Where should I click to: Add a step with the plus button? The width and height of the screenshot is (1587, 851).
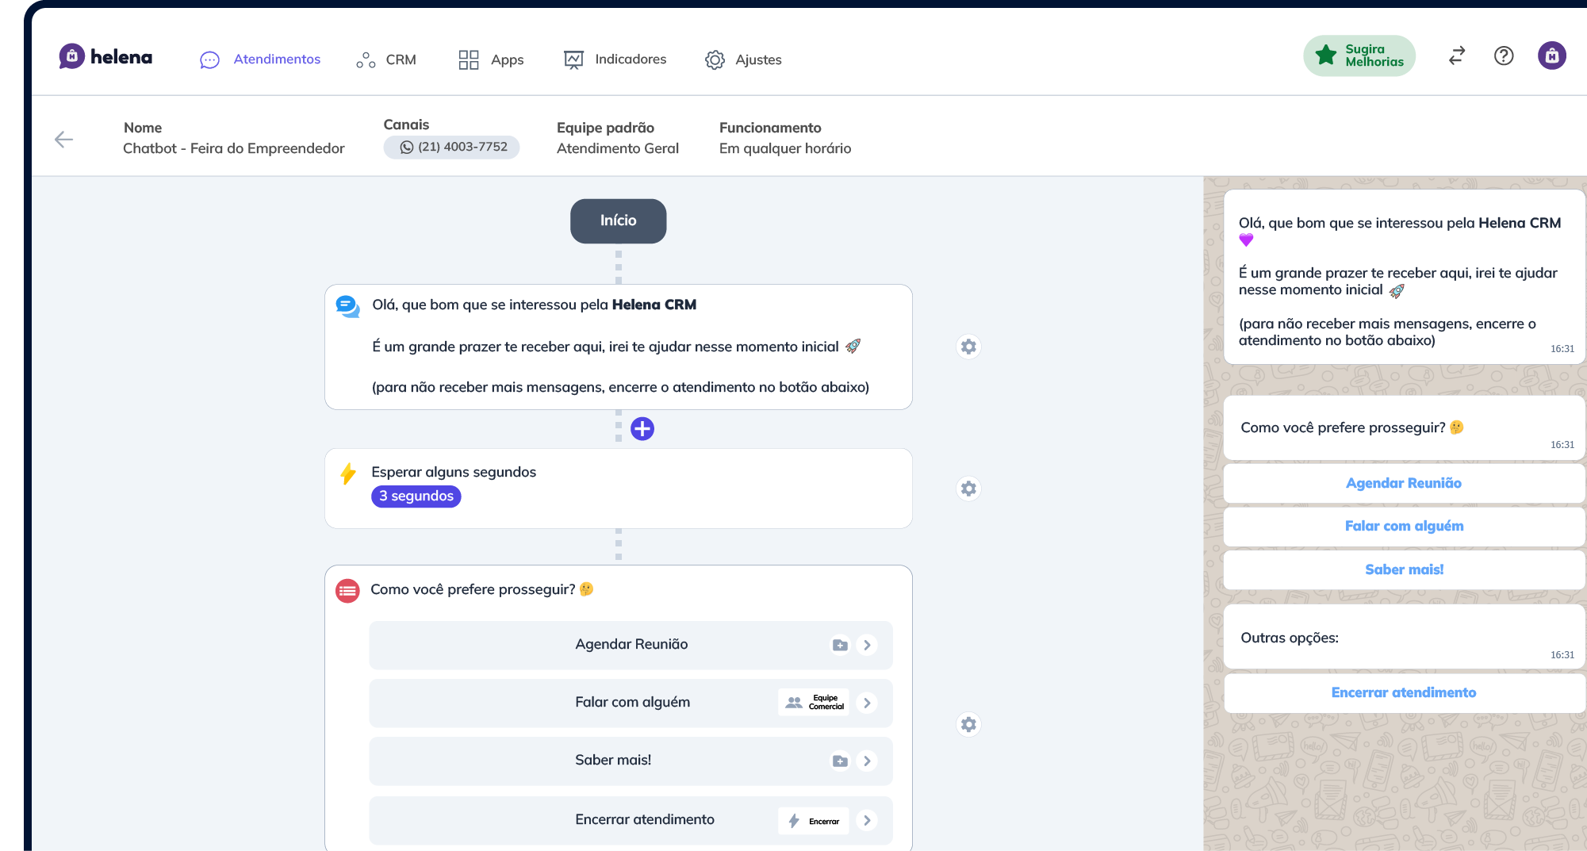pos(642,429)
